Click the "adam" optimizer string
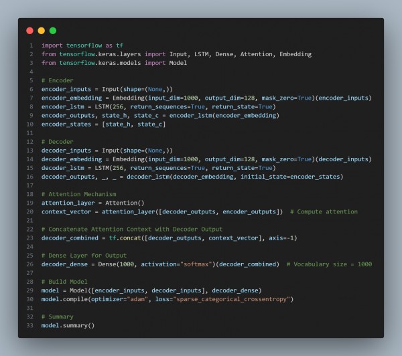The height and width of the screenshot is (356, 402). 137,299
